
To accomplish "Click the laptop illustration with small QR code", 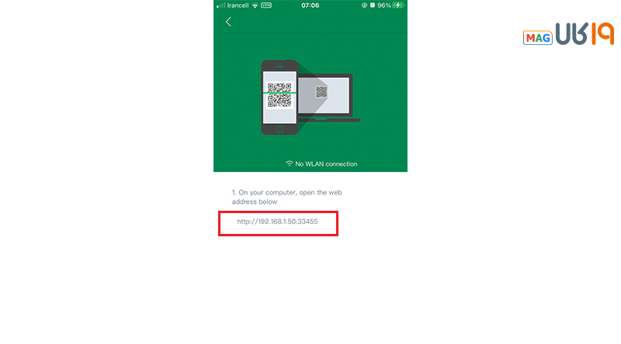I will click(329, 98).
